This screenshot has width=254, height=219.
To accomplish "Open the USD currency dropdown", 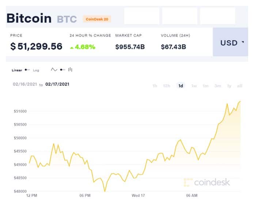I will (x=230, y=42).
